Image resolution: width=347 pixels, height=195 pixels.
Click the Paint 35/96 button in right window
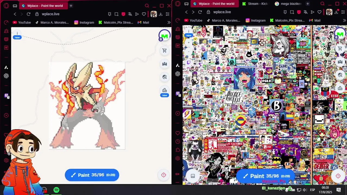tap(266, 176)
